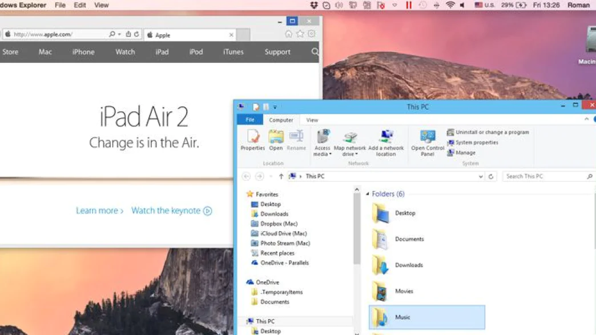The height and width of the screenshot is (335, 596).
Task: Open System properties in ribbon
Action: coord(473,143)
